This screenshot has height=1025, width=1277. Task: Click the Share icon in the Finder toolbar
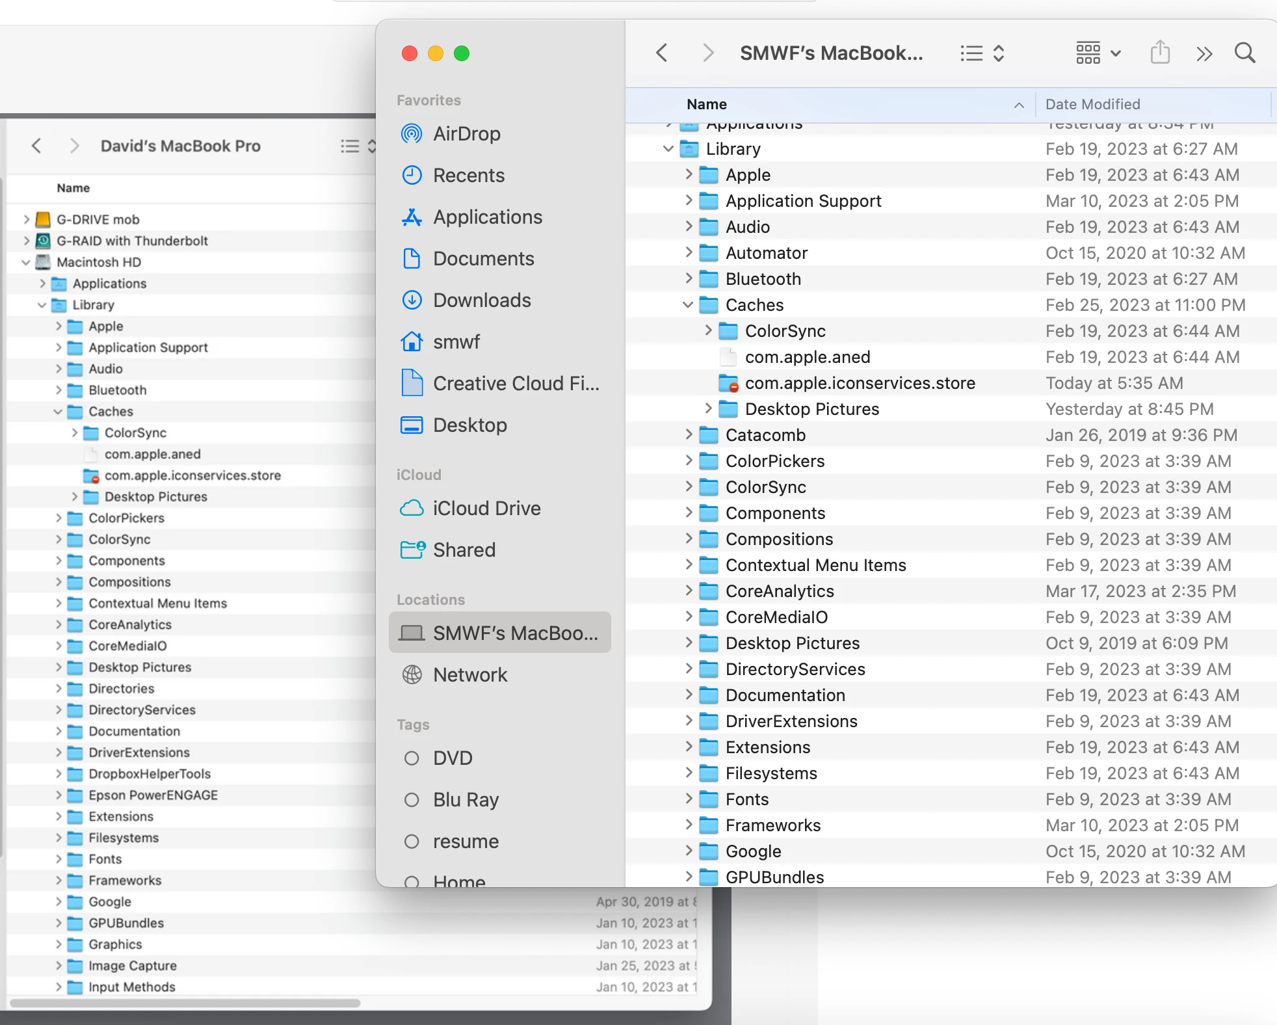[x=1160, y=53]
